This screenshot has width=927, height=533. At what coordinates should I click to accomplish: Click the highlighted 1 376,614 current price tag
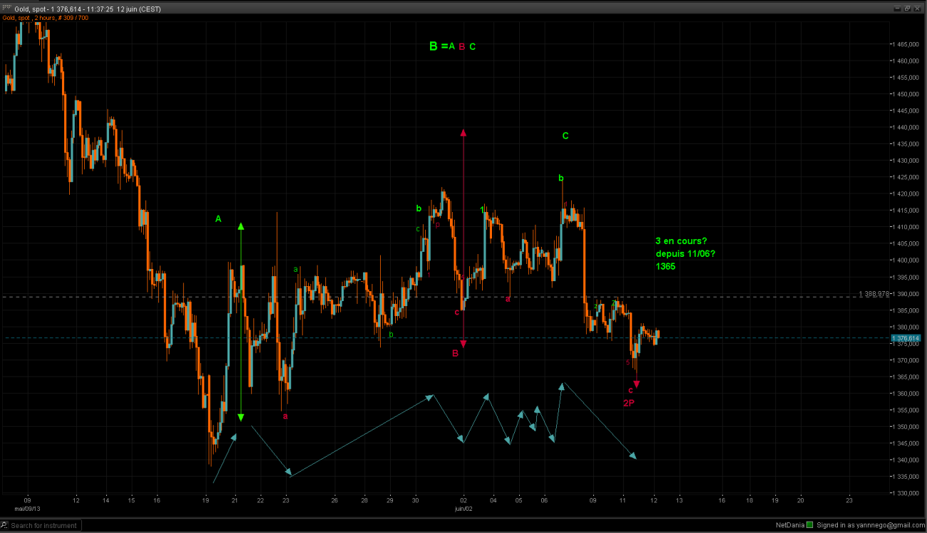pyautogui.click(x=905, y=338)
